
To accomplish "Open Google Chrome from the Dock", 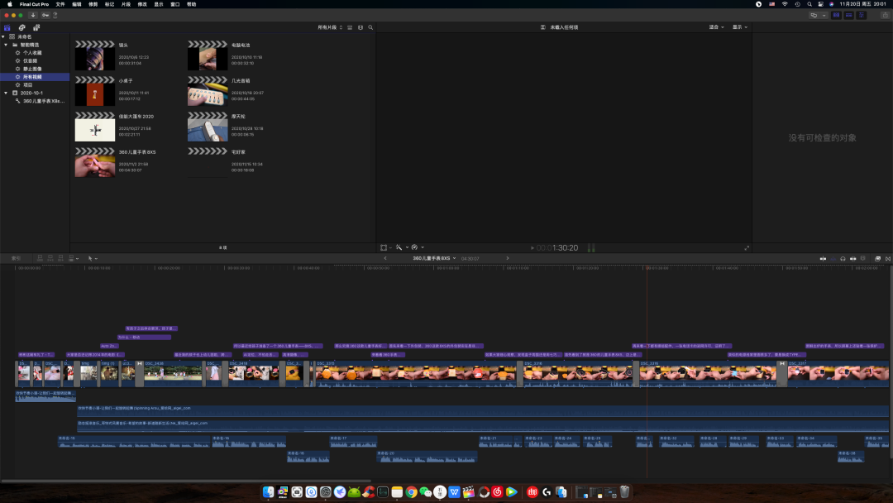I will pos(411,491).
